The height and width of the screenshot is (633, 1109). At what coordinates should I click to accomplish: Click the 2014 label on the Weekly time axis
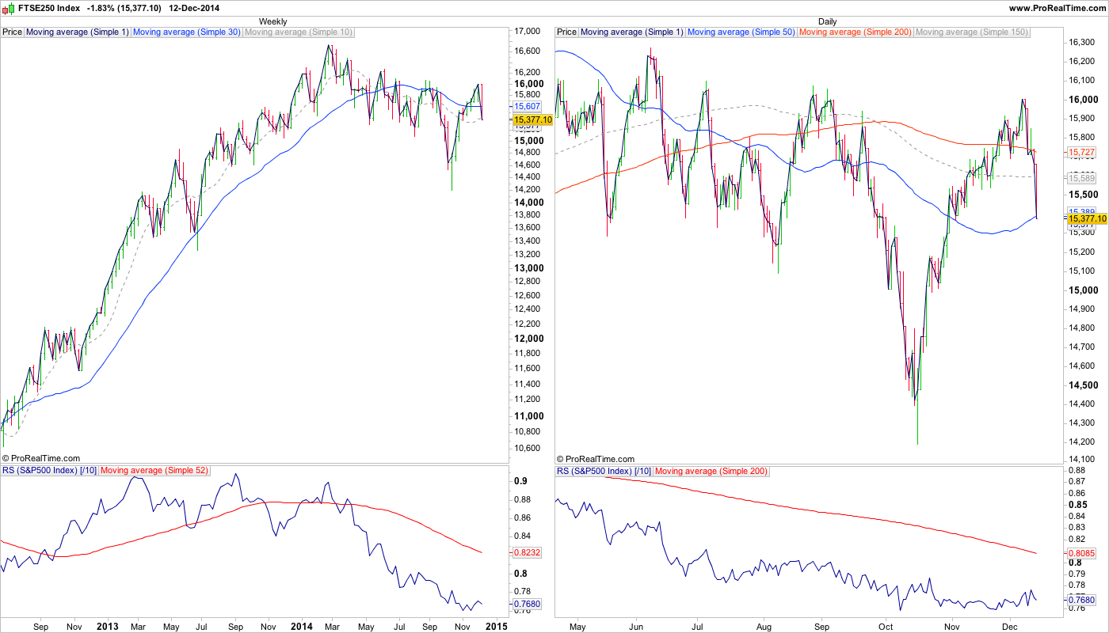303,627
